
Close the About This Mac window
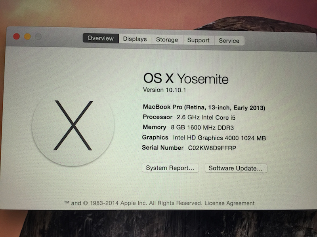pos(17,36)
